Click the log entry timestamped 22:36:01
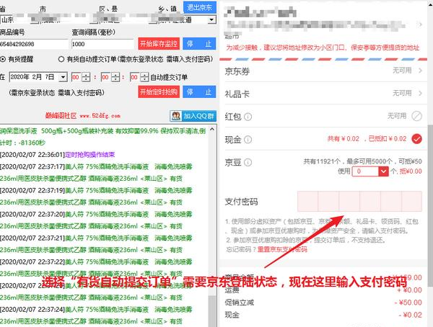 [58, 155]
